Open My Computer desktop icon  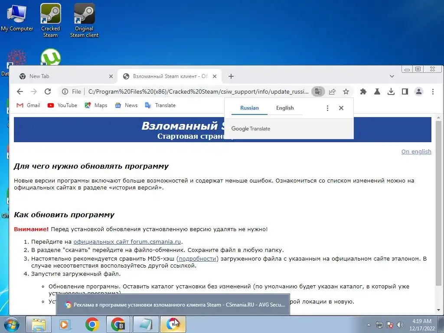17,17
